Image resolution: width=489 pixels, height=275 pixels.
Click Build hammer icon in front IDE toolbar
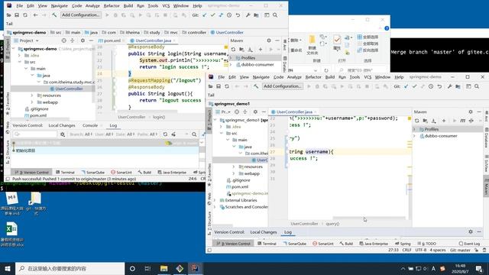(x=256, y=86)
